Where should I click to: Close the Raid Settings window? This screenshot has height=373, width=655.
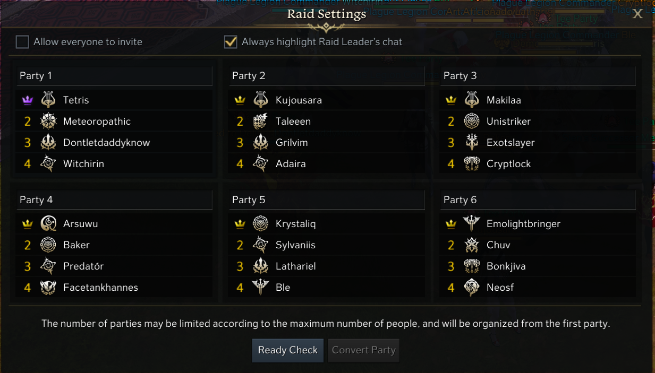point(637,14)
